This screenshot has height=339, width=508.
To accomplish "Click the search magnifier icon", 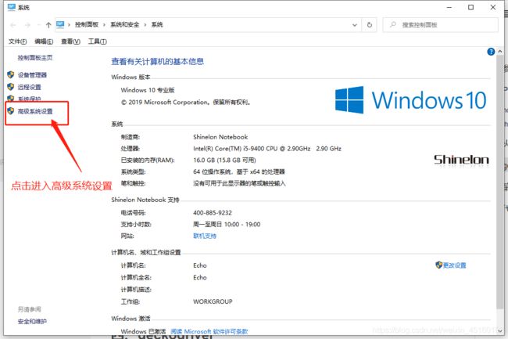I will [x=393, y=24].
